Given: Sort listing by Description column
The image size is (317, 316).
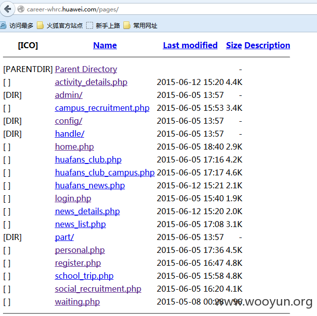Looking at the screenshot, I should pyautogui.click(x=267, y=45).
